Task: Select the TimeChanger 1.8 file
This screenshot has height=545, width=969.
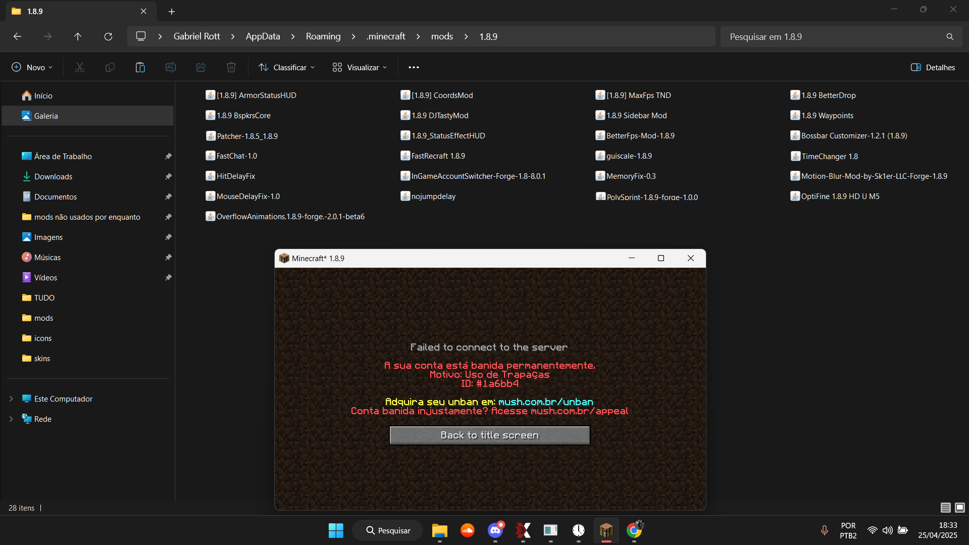Action: pos(824,156)
